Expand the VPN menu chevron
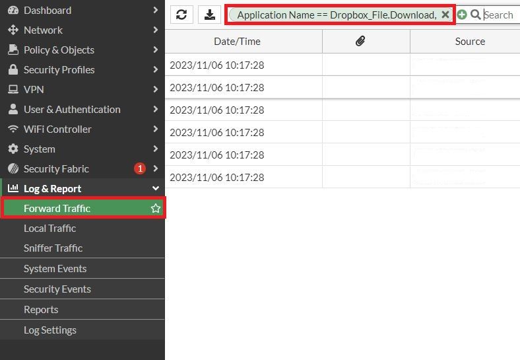This screenshot has width=520, height=360. (x=155, y=89)
